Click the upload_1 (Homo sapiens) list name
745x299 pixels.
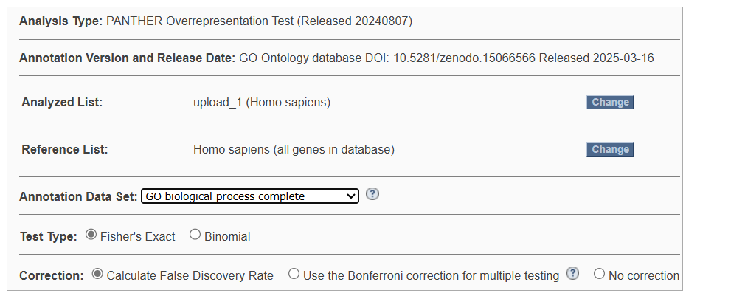(x=262, y=102)
